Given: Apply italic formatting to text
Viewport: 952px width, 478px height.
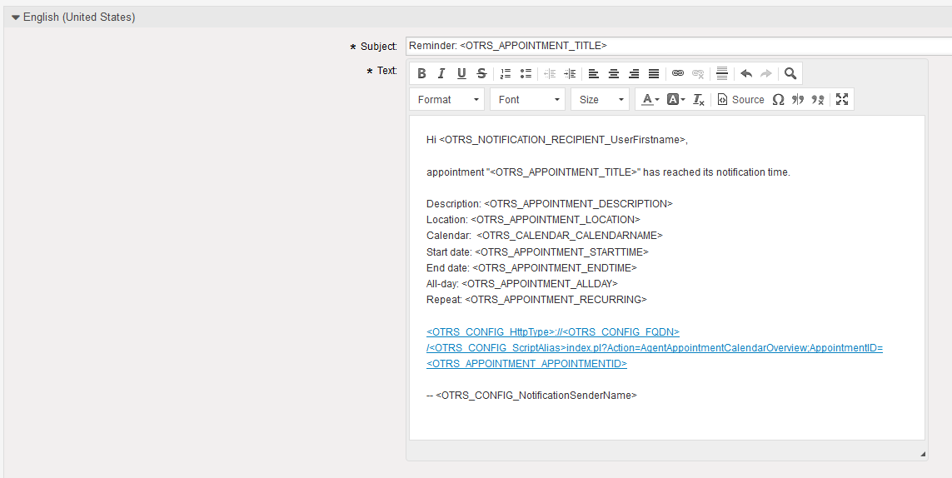Looking at the screenshot, I should [441, 73].
